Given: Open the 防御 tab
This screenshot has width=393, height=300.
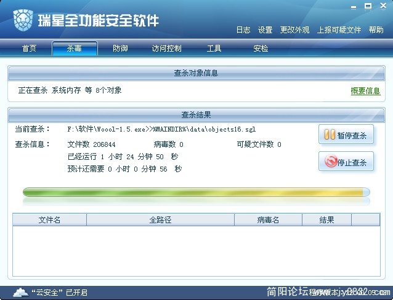Looking at the screenshot, I should (x=120, y=49).
